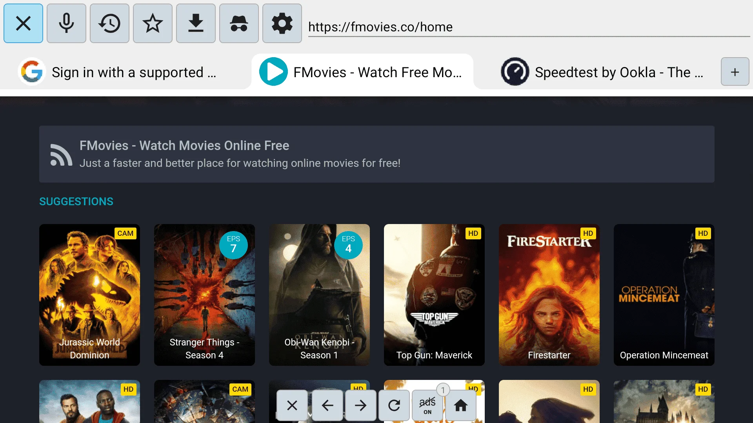
Task: Switch to FMovies tab
Action: coord(362,72)
